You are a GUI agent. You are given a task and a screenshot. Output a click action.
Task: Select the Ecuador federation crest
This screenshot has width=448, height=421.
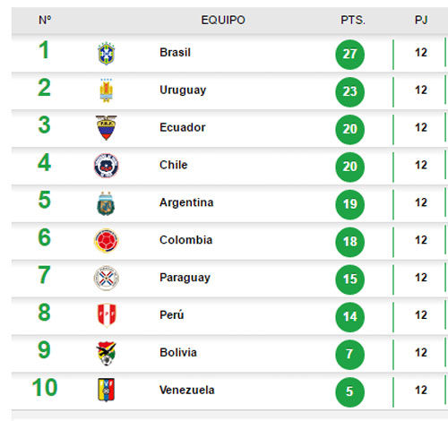pyautogui.click(x=106, y=128)
